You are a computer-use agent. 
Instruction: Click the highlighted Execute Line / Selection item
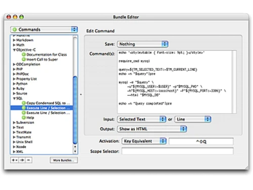pos(41,108)
